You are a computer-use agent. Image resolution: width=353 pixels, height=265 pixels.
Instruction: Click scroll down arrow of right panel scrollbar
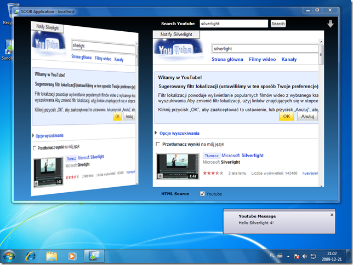coord(321,186)
